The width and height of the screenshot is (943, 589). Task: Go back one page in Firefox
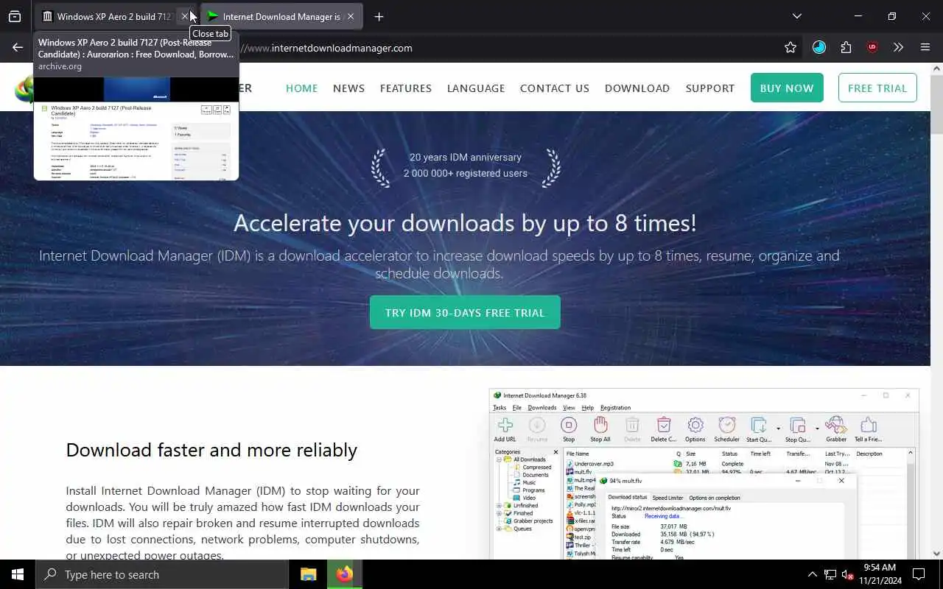[x=18, y=47]
